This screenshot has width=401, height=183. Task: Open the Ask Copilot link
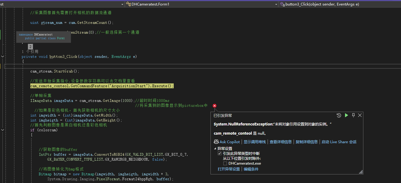(230, 142)
